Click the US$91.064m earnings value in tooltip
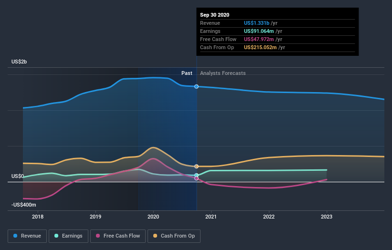Image resolution: width=392 pixels, height=250 pixels. point(259,31)
